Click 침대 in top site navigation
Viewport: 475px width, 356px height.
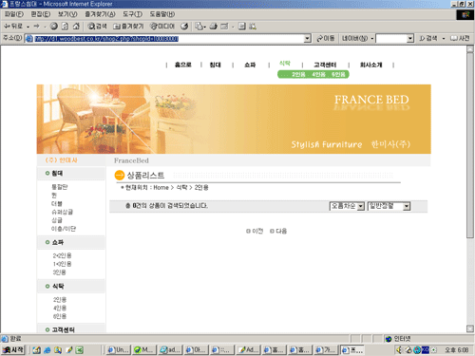point(215,65)
